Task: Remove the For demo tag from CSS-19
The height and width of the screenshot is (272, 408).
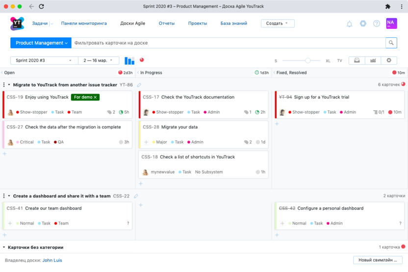Action: pos(95,97)
